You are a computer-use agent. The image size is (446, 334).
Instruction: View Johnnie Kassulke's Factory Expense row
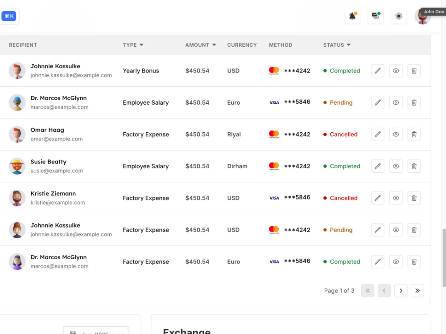click(396, 230)
